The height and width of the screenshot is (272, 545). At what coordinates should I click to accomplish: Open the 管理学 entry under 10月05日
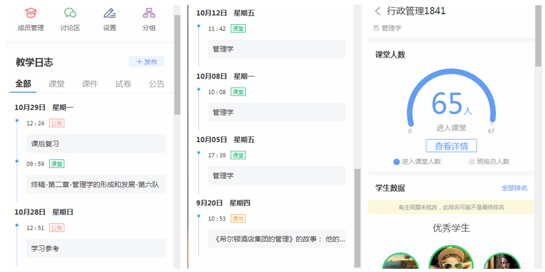[277, 175]
